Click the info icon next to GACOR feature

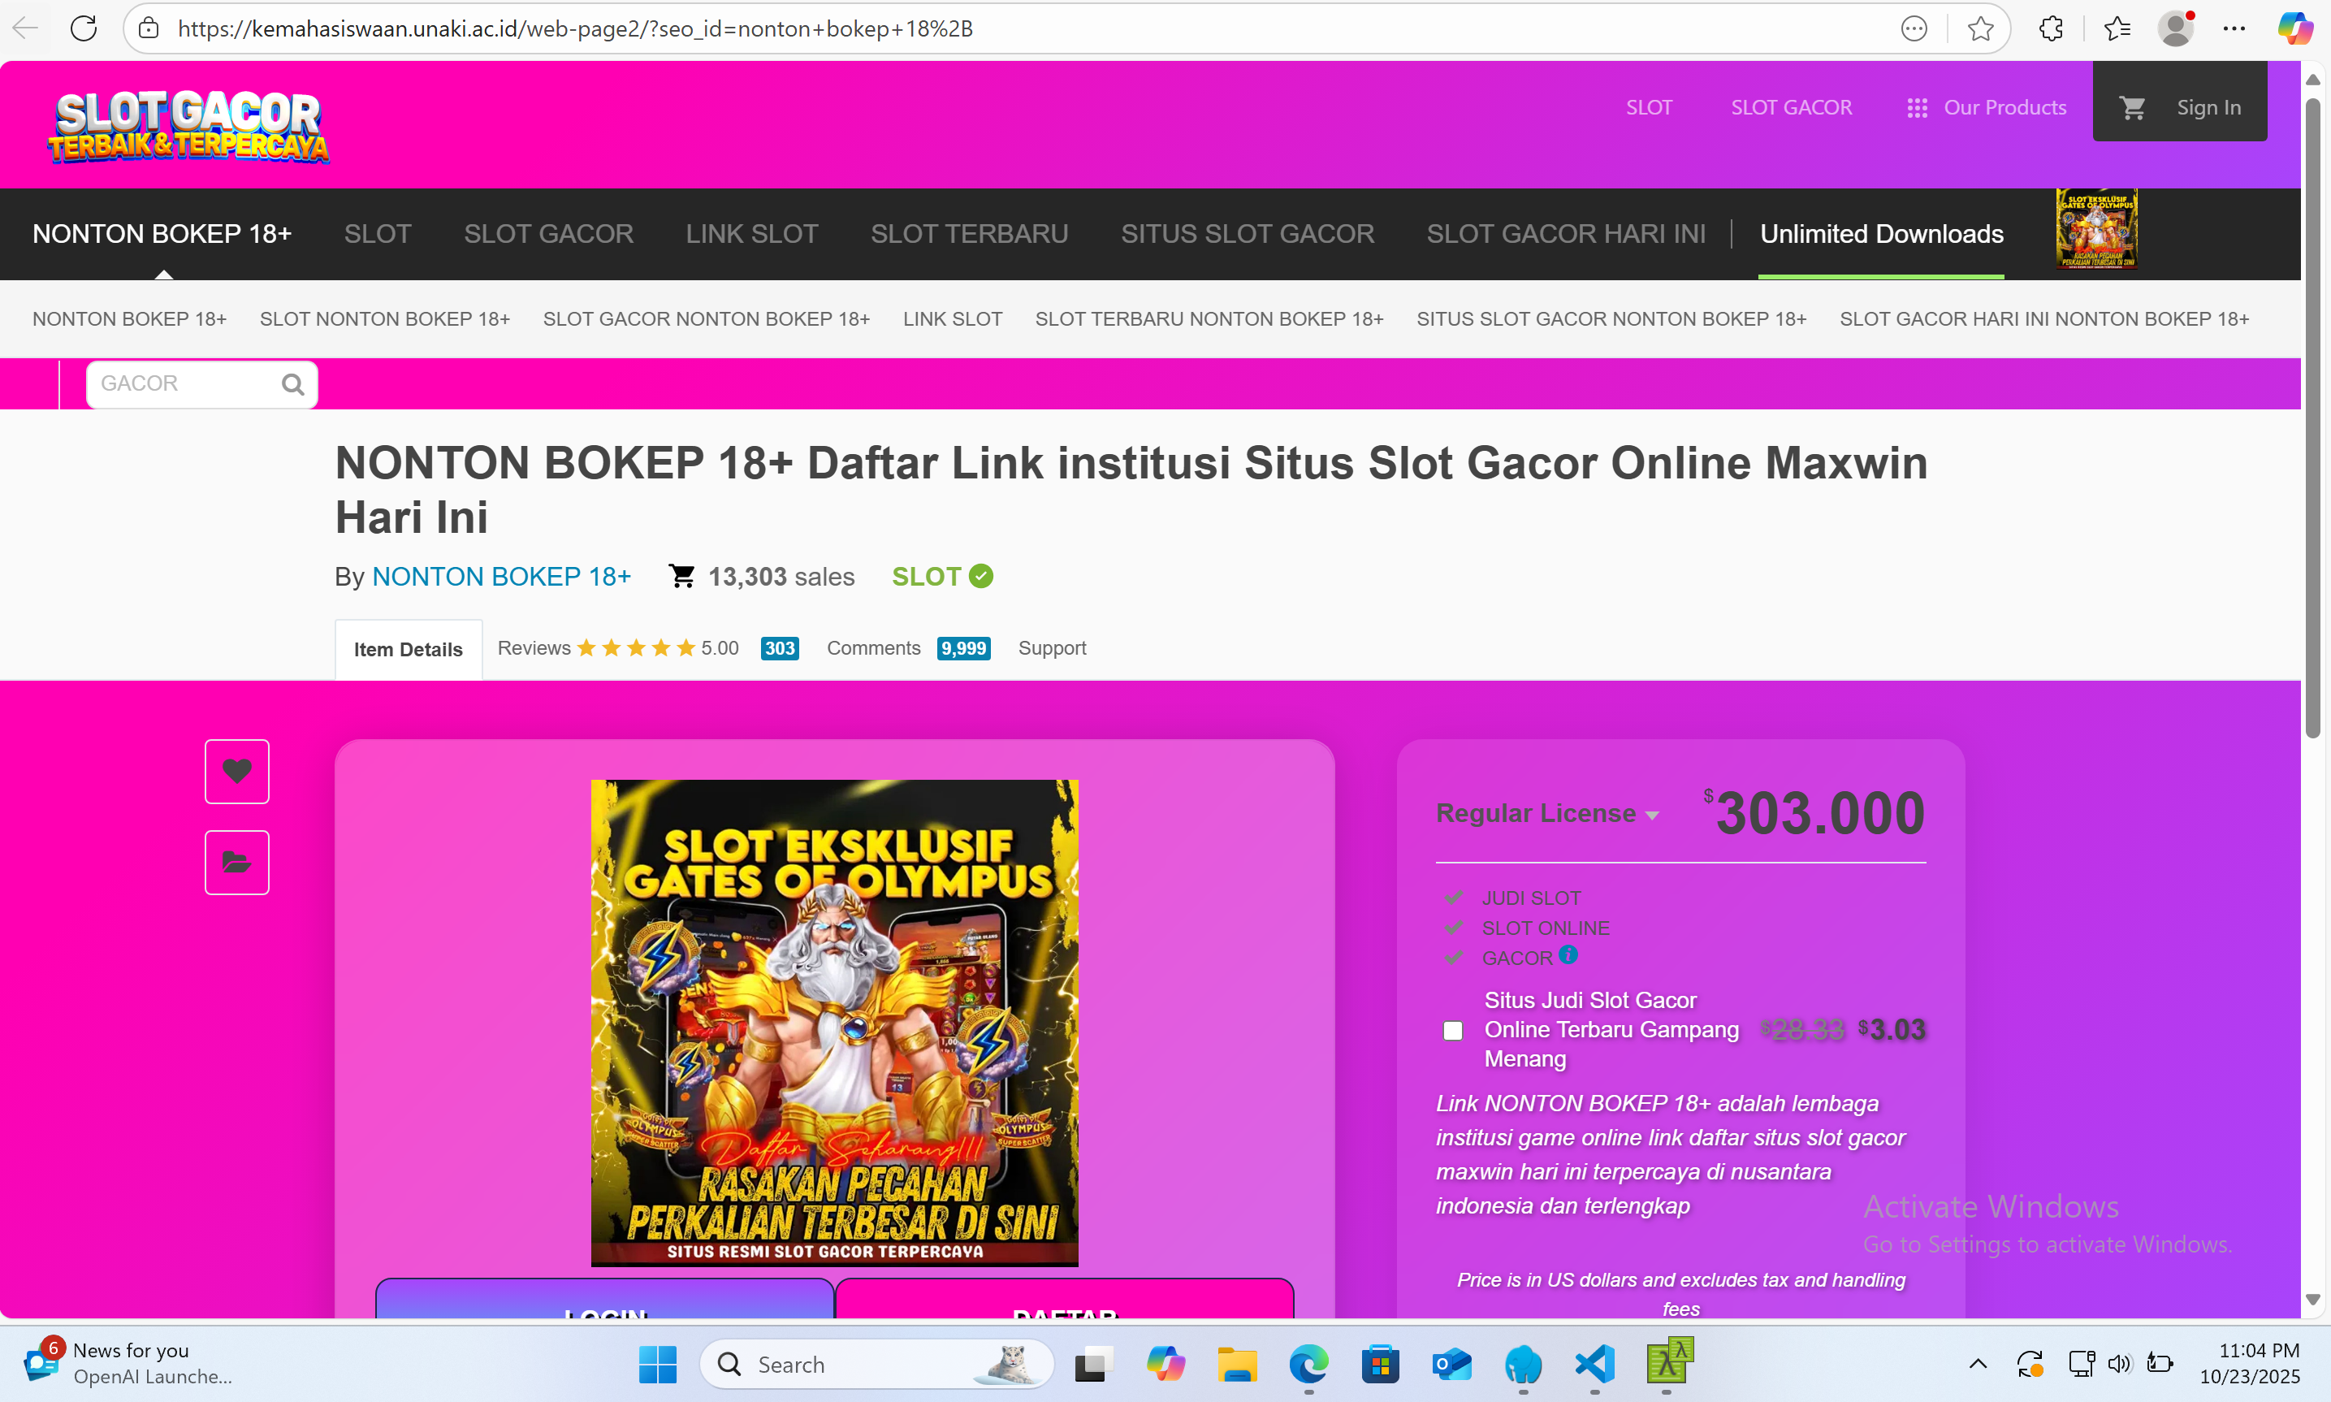(1569, 956)
